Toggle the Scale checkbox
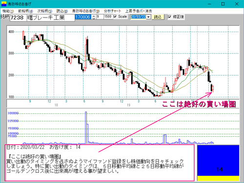Image resolution: width=244 pixels, height=183 pixels. (115, 17)
